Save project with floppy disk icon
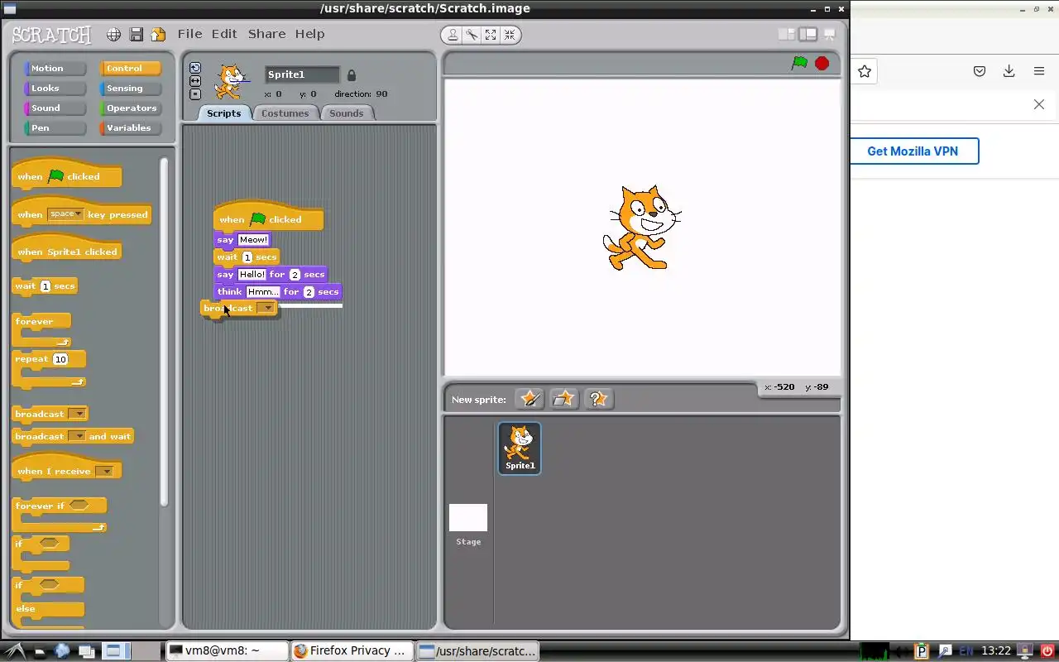The height and width of the screenshot is (662, 1059). click(137, 35)
